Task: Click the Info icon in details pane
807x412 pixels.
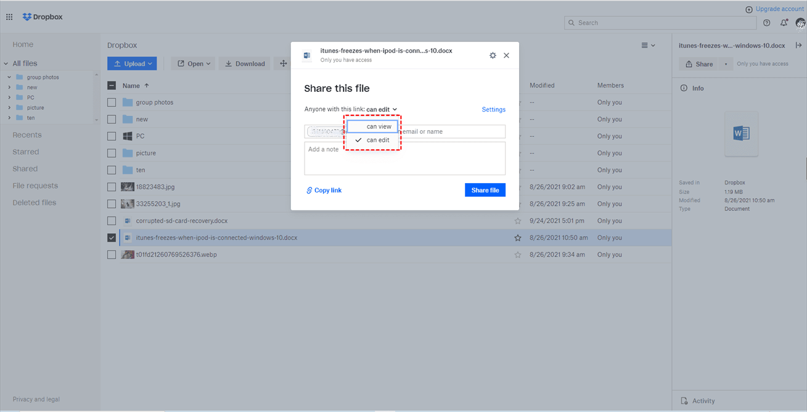Action: tap(684, 88)
